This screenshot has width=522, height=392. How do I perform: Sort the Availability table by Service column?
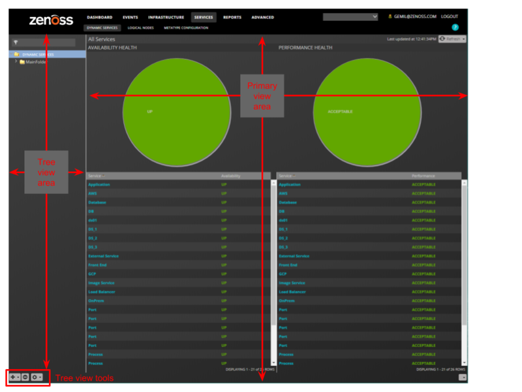click(x=97, y=176)
